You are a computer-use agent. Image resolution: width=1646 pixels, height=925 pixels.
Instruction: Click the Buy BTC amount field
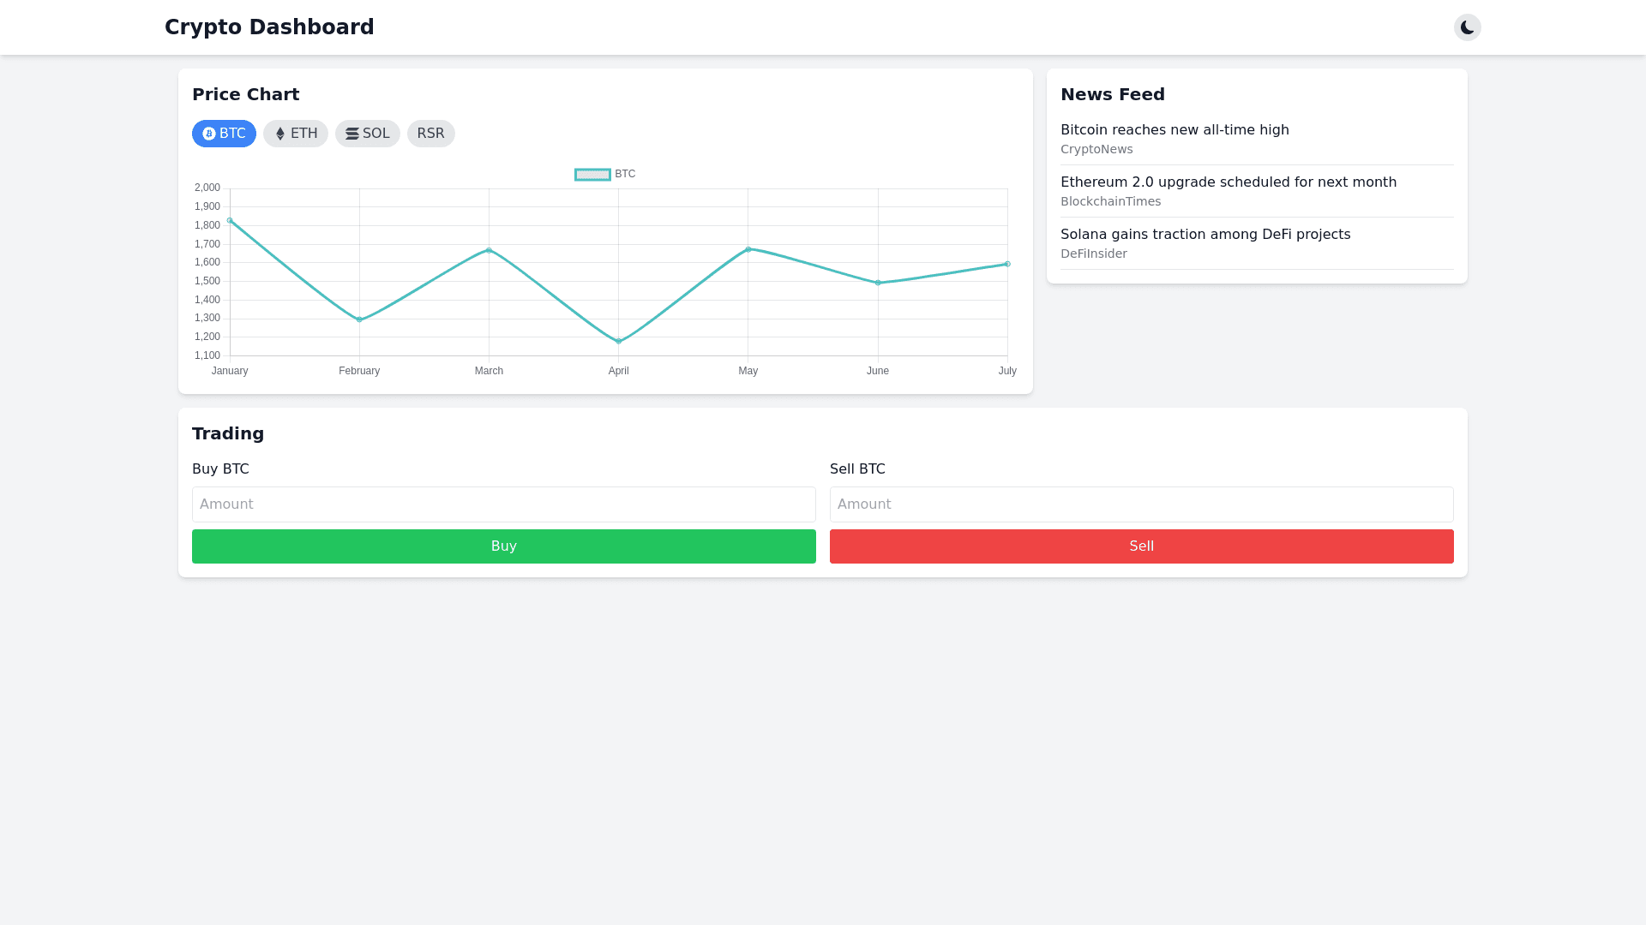[x=503, y=504]
